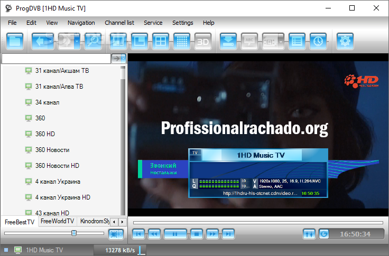Click the playback seek bar
The width and height of the screenshot is (389, 256).
258,223
